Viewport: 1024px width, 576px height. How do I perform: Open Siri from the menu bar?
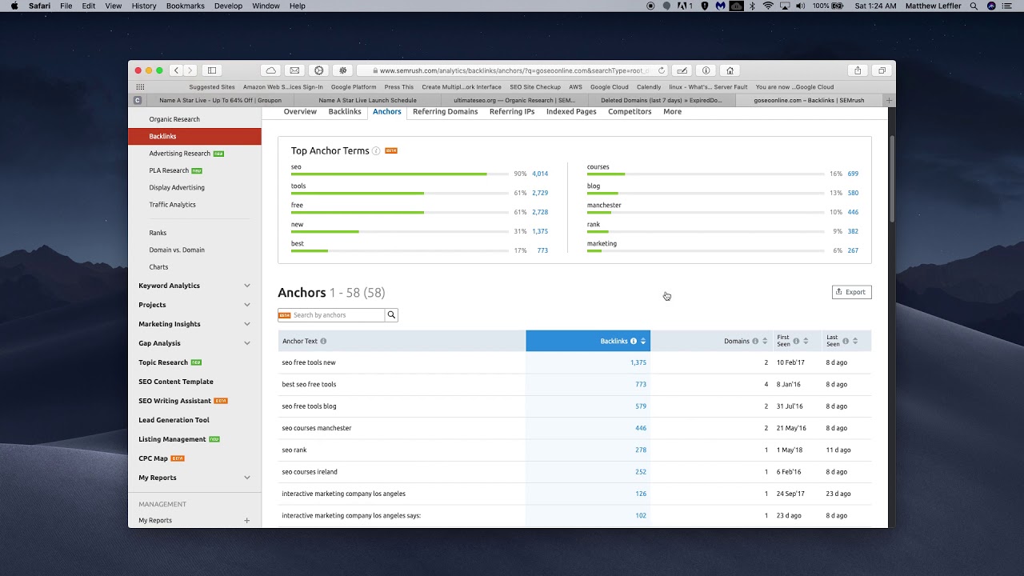point(991,6)
